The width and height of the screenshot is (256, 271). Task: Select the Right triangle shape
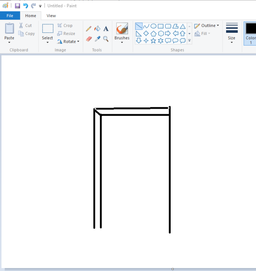click(139, 34)
